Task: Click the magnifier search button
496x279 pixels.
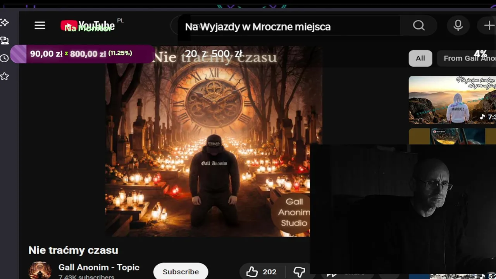Action: (418, 26)
